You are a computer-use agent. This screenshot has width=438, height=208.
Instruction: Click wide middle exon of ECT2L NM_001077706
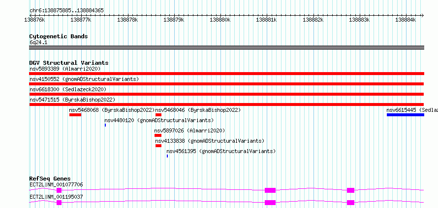[270, 190]
